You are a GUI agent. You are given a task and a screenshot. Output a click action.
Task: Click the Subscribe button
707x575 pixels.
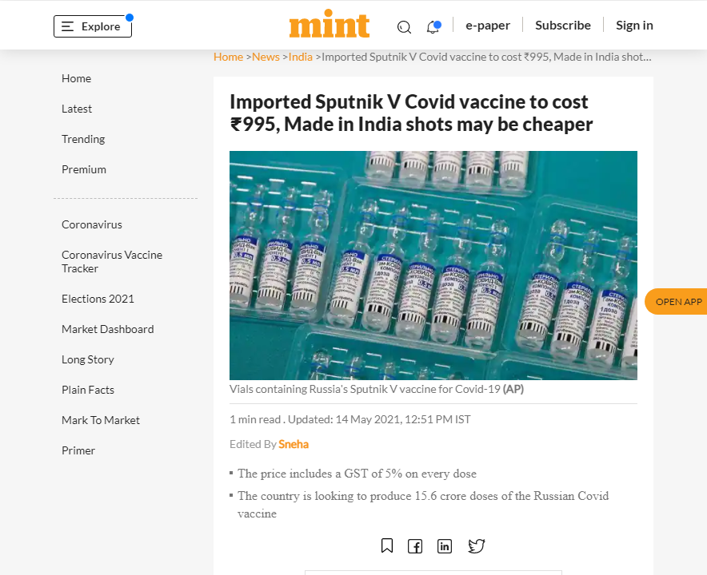pos(562,25)
